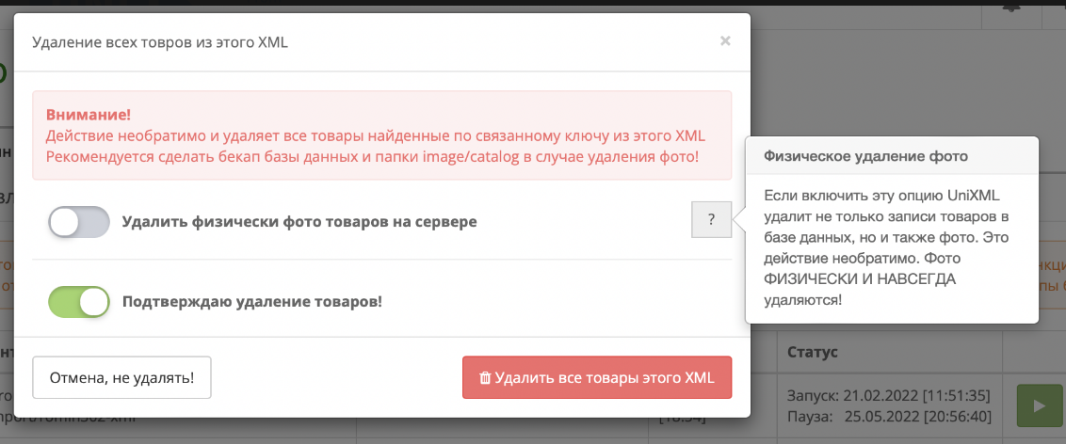1066x444 pixels.
Task: Click the trash icon on the red button
Action: [485, 378]
